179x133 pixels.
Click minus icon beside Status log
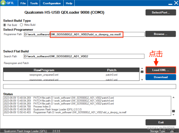[173, 115]
